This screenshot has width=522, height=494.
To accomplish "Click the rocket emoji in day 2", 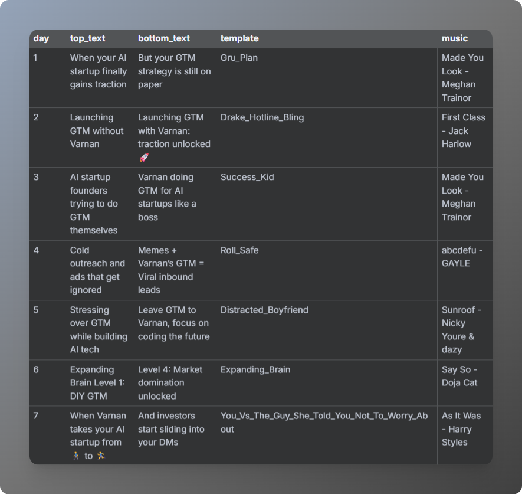I will point(144,157).
